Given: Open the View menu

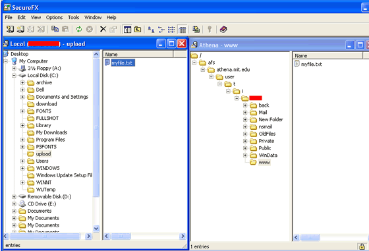Looking at the screenshot, I should click(x=36, y=17).
